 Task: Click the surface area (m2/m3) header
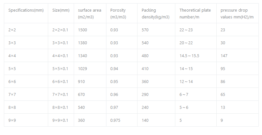(x=90, y=14)
